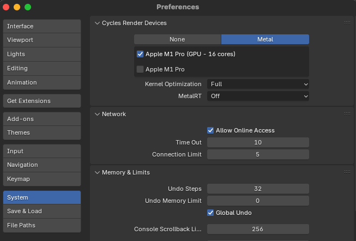Open the Kernel Optimization dropdown

(x=258, y=84)
